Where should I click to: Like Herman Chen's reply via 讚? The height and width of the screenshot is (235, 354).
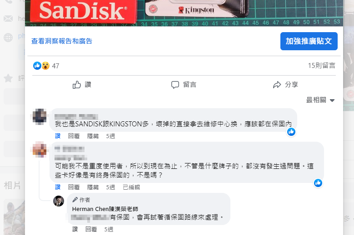pos(75,229)
